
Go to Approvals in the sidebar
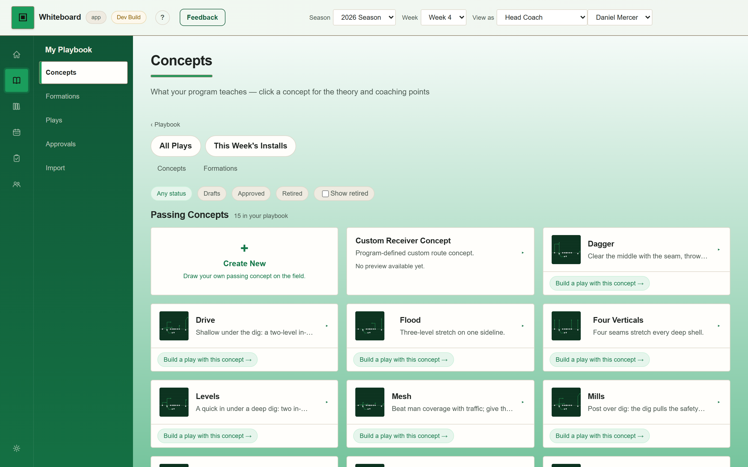click(x=83, y=144)
